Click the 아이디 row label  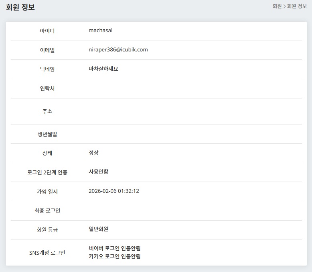point(47,31)
